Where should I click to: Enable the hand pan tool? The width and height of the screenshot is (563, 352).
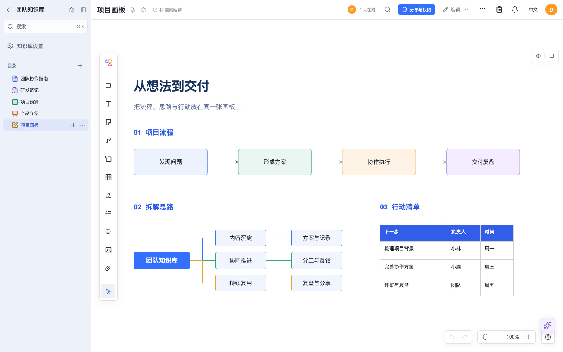pyautogui.click(x=485, y=337)
